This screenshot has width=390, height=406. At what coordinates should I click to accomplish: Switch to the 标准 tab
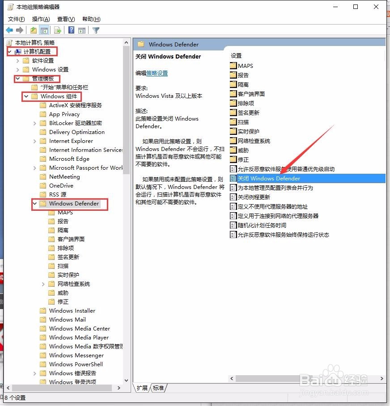pos(158,388)
